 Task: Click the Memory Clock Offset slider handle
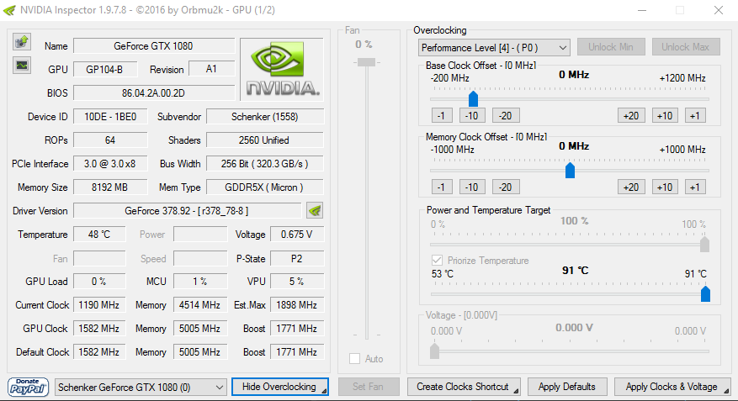tap(570, 170)
